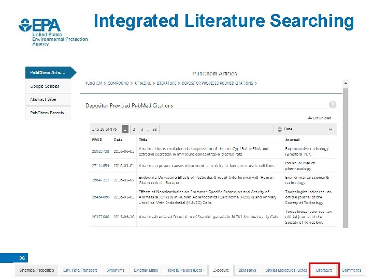Go to results page 1
Image resolution: width=373 pixels, height=279 pixels.
pyautogui.click(x=125, y=129)
